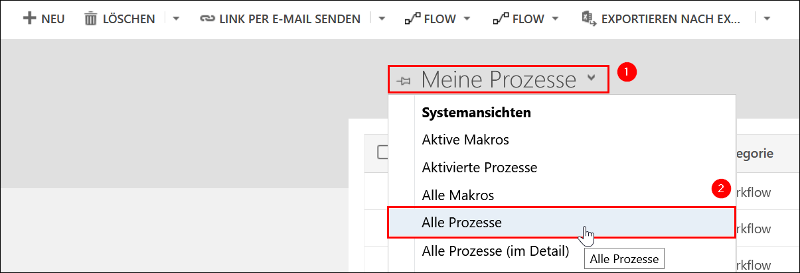Click the plus icon for NEU
The height and width of the screenshot is (273, 800).
(x=29, y=19)
